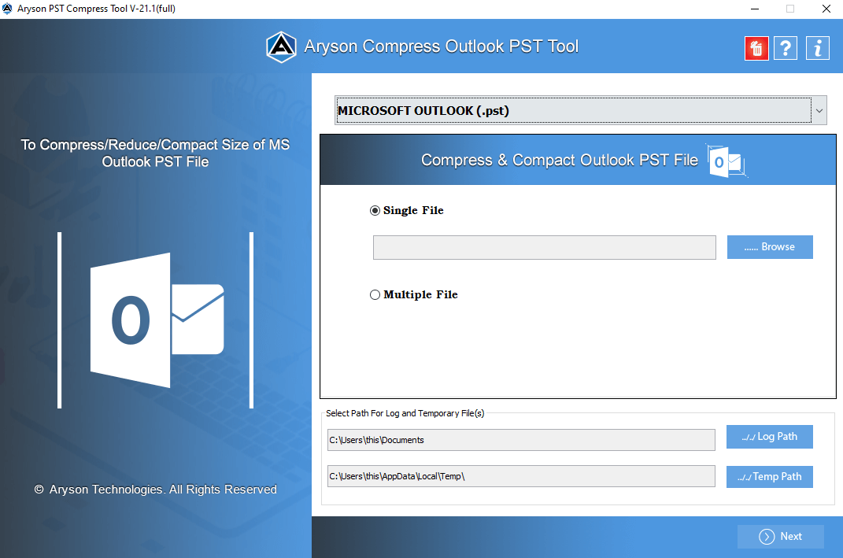
Task: Click the Log Path button
Action: (769, 437)
